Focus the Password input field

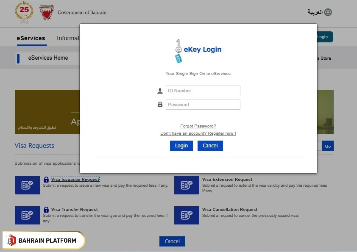(x=203, y=105)
